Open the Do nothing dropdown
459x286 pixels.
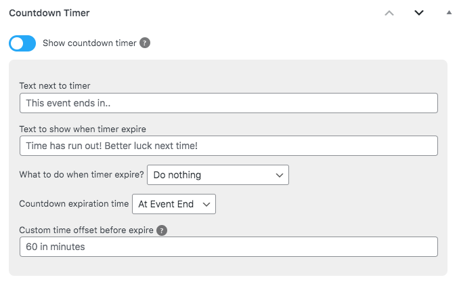(x=218, y=175)
